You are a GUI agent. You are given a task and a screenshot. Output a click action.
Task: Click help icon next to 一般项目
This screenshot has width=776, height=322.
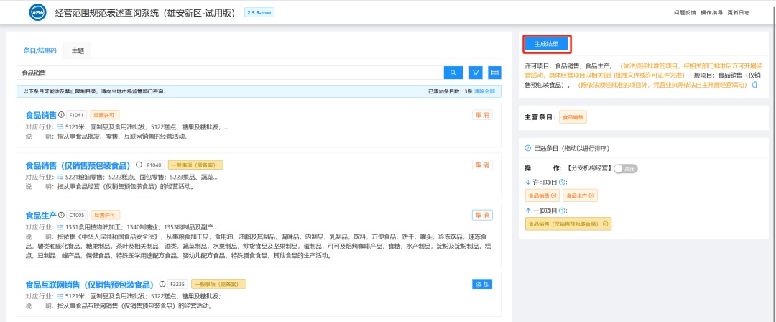pyautogui.click(x=562, y=211)
